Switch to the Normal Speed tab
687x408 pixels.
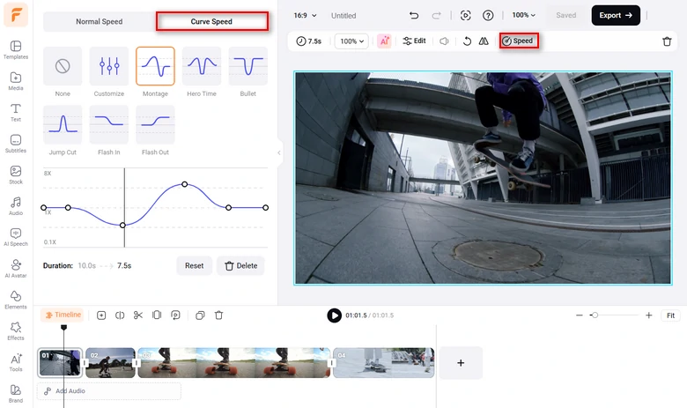click(100, 21)
